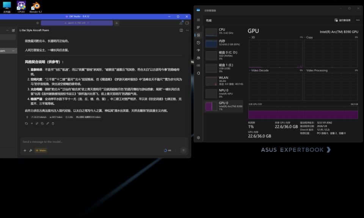Click the '3.30s' time stat
This screenshot has width=364, height=218.
point(69,117)
